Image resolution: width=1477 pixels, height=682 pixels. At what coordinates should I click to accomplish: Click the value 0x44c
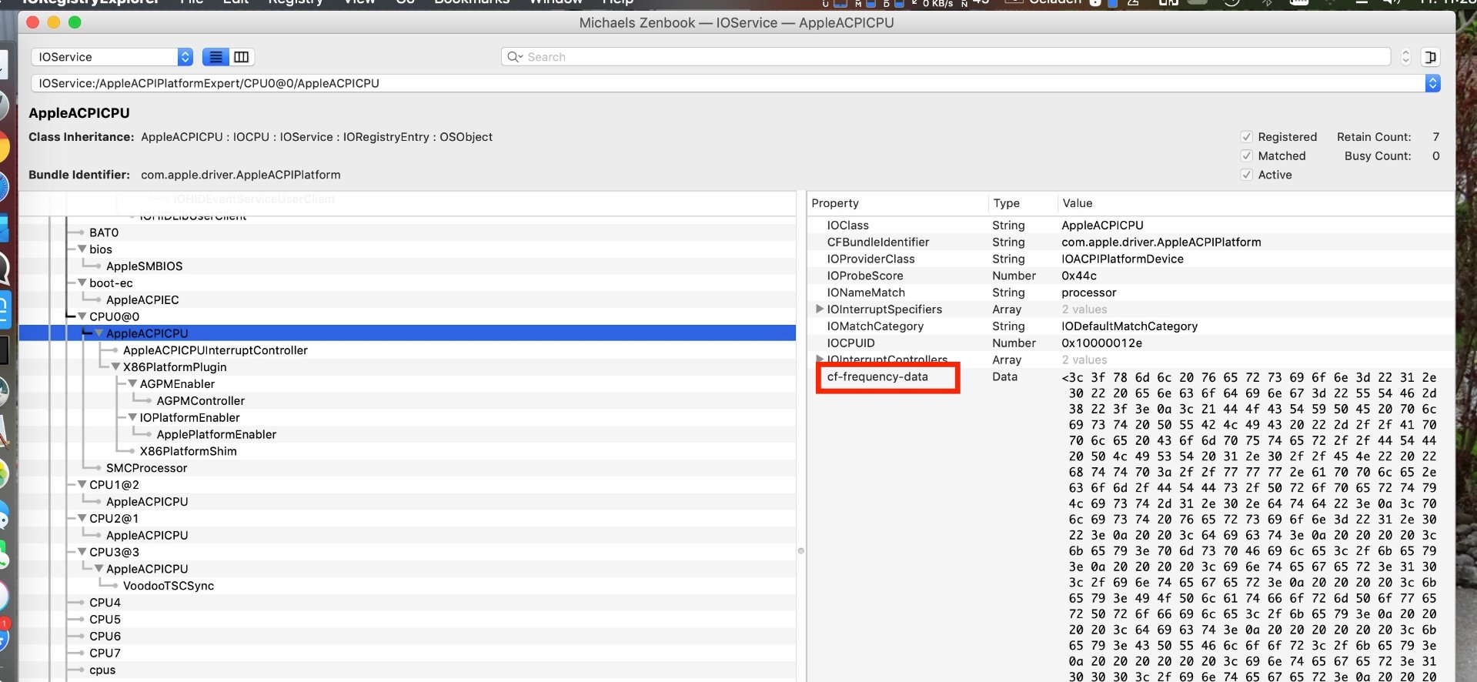click(1079, 276)
